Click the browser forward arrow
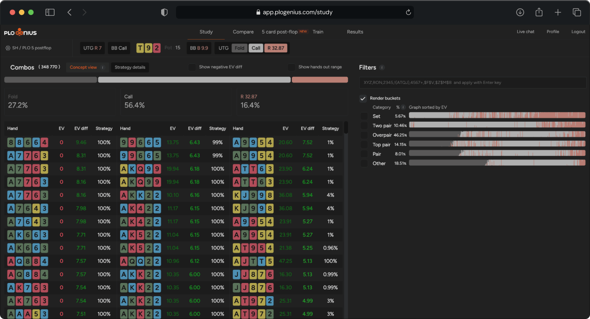Screen dimensions: 590x319 point(85,12)
